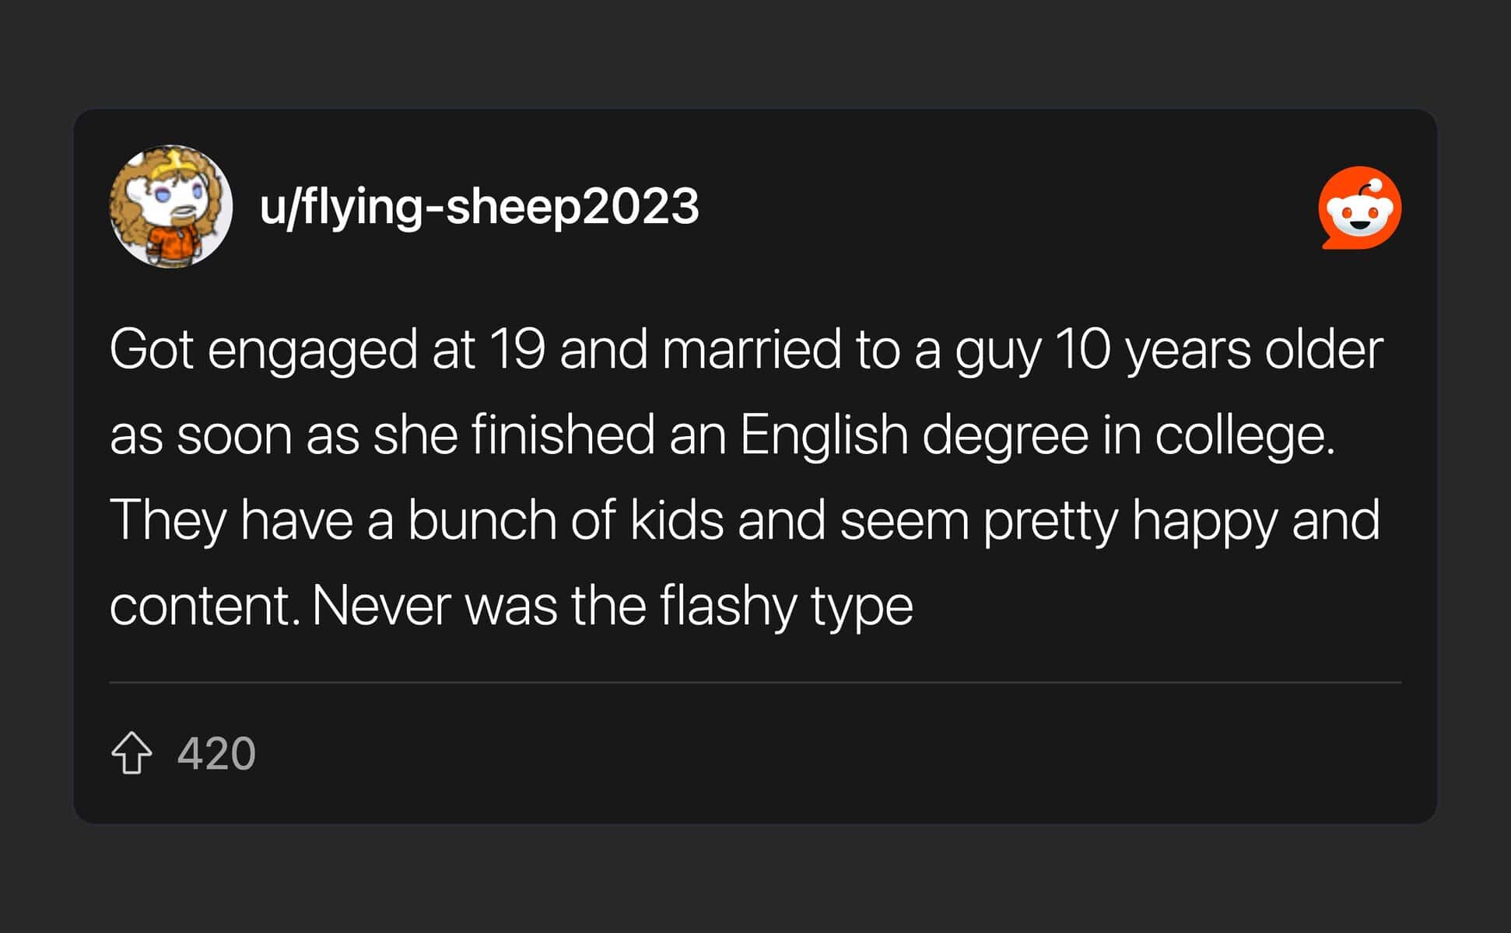Click the orange Reddit Snoo logo
The height and width of the screenshot is (933, 1511).
tap(1360, 208)
